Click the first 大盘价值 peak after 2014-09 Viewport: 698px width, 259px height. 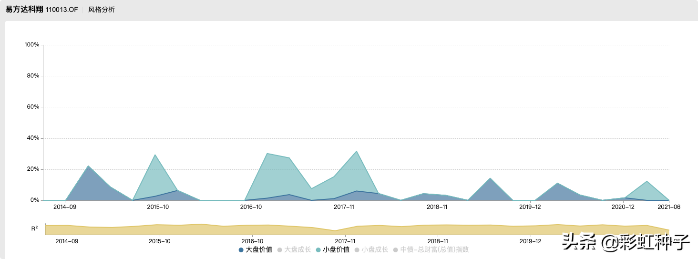[x=88, y=166]
